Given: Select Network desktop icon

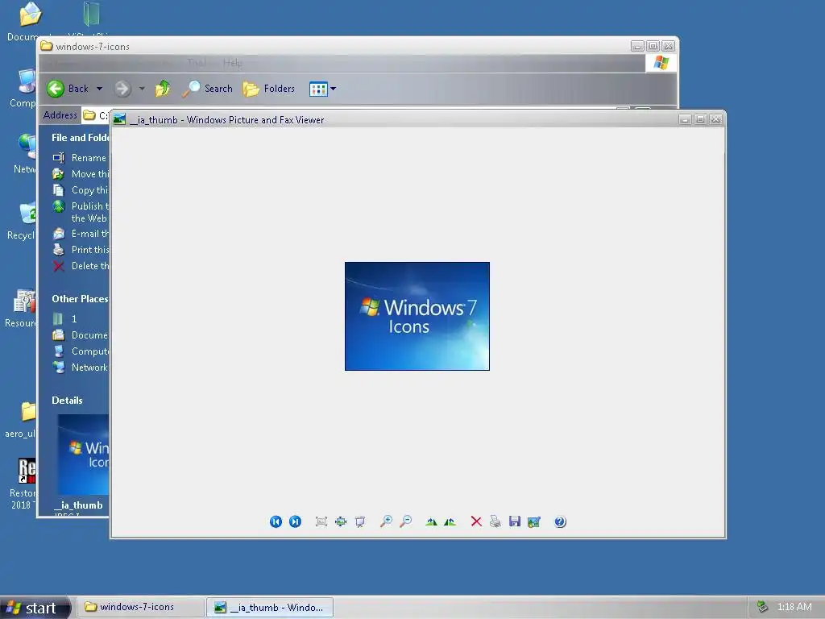Looking at the screenshot, I should [x=25, y=153].
